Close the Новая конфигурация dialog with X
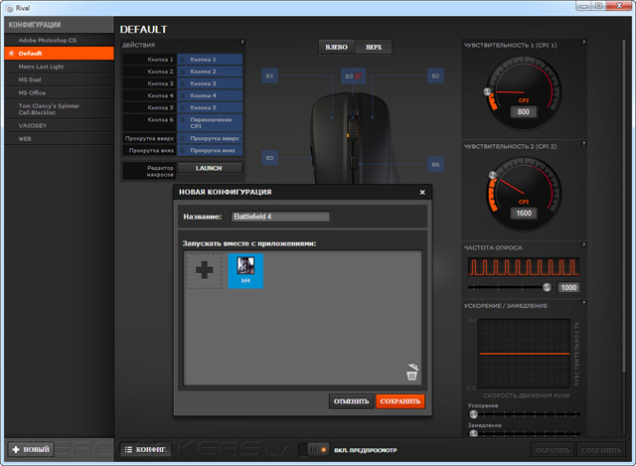 point(422,192)
